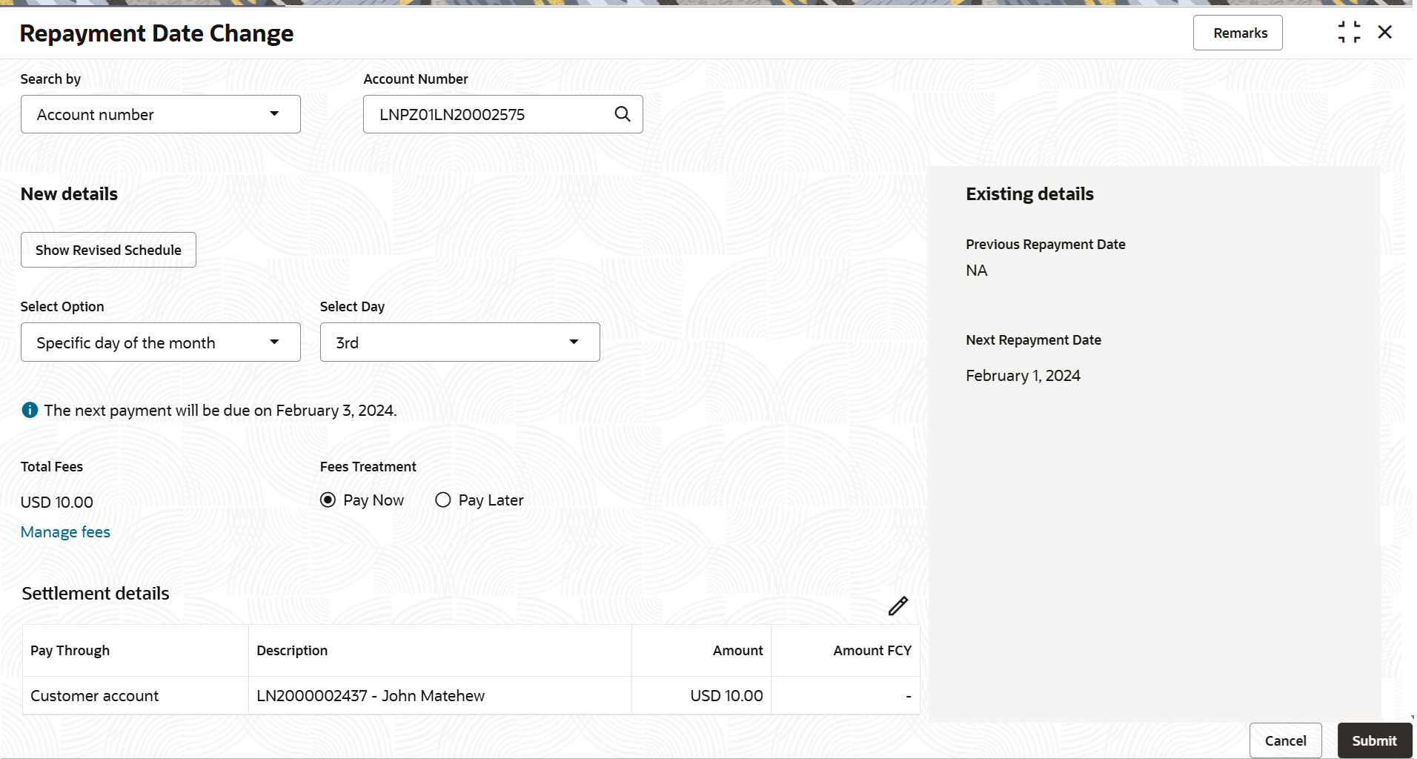Image resolution: width=1417 pixels, height=759 pixels.
Task: Click Show Revised Schedule button
Action: pyautogui.click(x=108, y=250)
